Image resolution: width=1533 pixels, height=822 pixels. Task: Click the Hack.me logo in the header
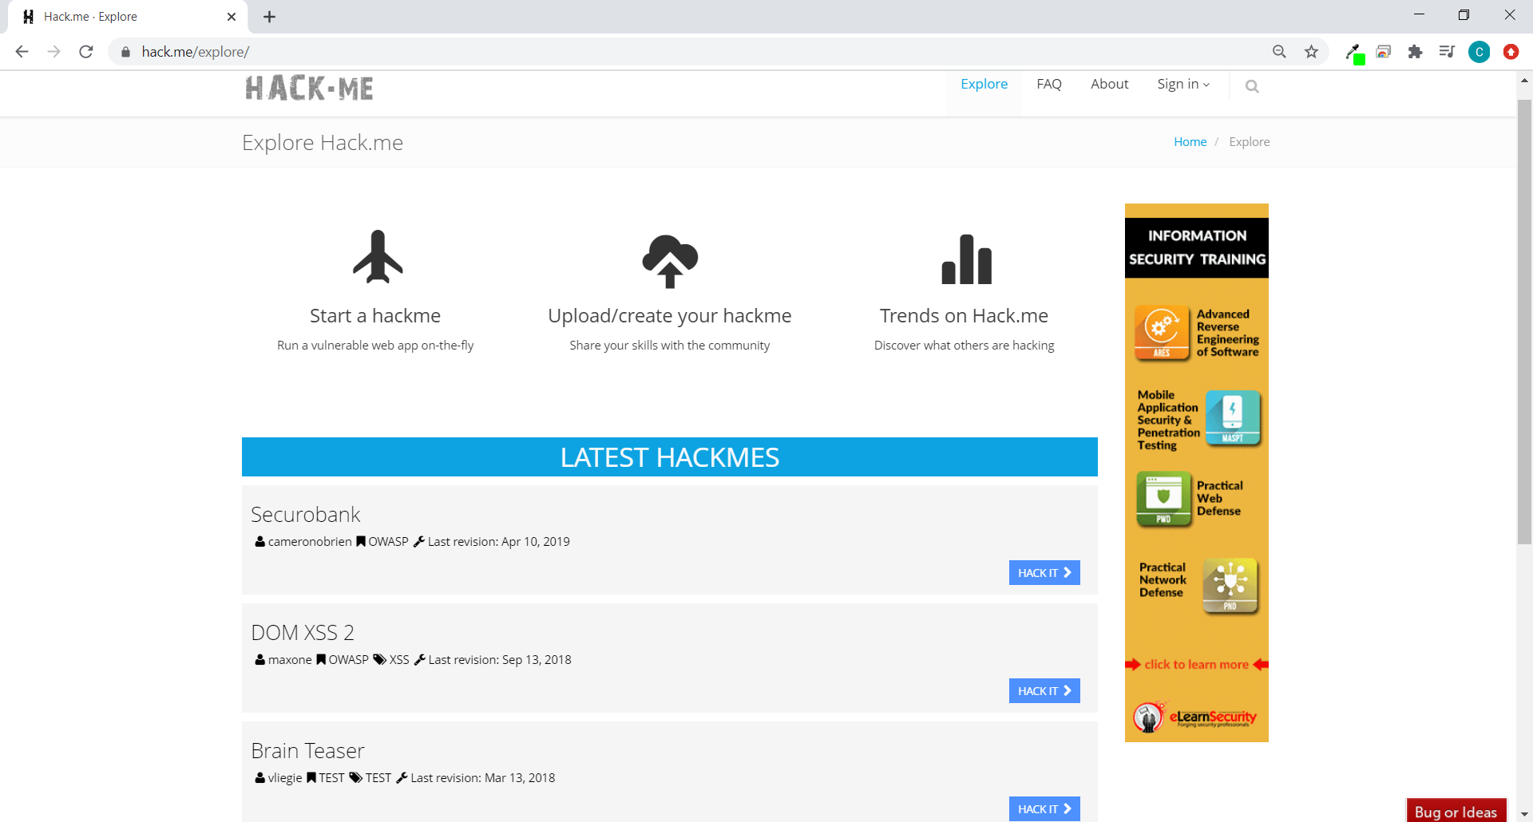click(309, 88)
